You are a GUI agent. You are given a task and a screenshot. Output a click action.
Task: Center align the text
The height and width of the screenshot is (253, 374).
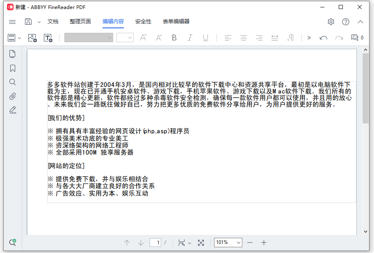tap(244, 38)
